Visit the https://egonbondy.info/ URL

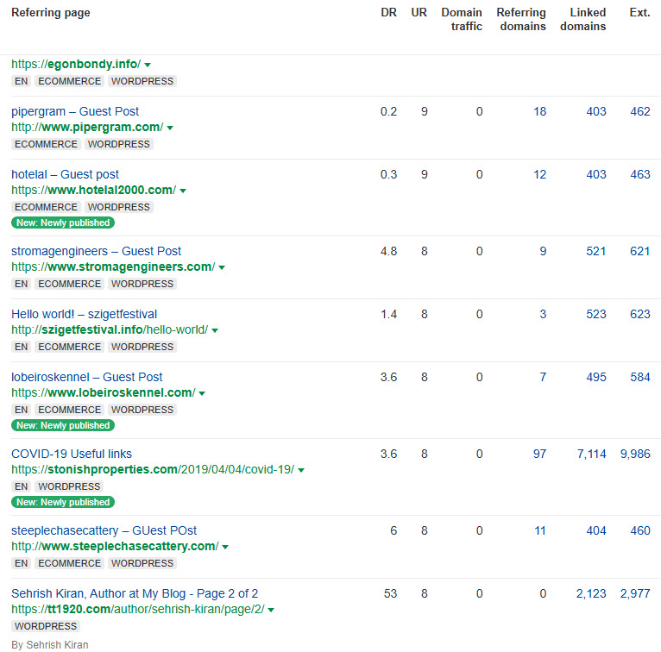coord(76,64)
